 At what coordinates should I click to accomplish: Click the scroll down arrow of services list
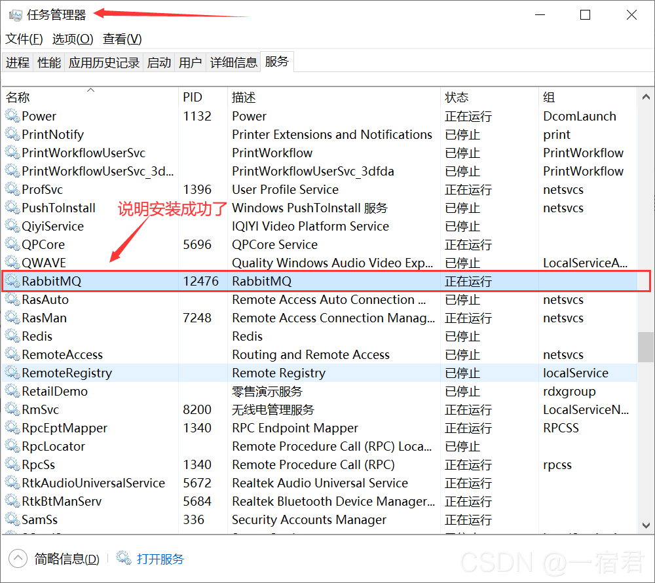[646, 525]
